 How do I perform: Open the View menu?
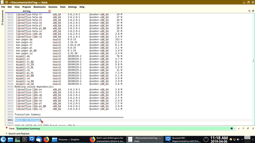click(17, 7)
